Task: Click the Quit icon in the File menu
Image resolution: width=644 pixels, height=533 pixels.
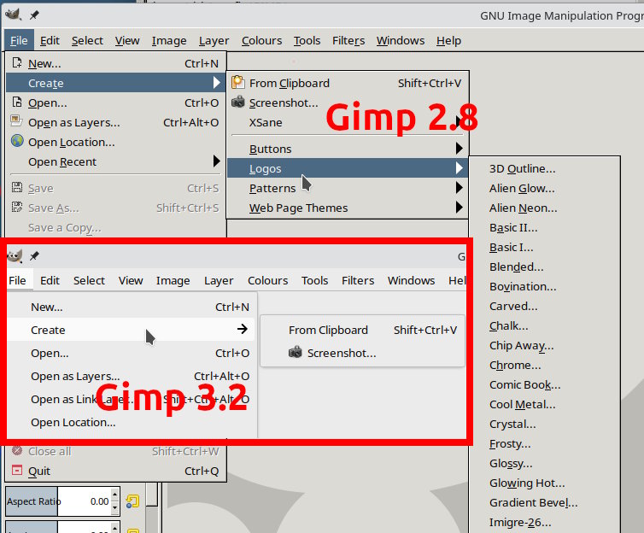Action: [17, 470]
